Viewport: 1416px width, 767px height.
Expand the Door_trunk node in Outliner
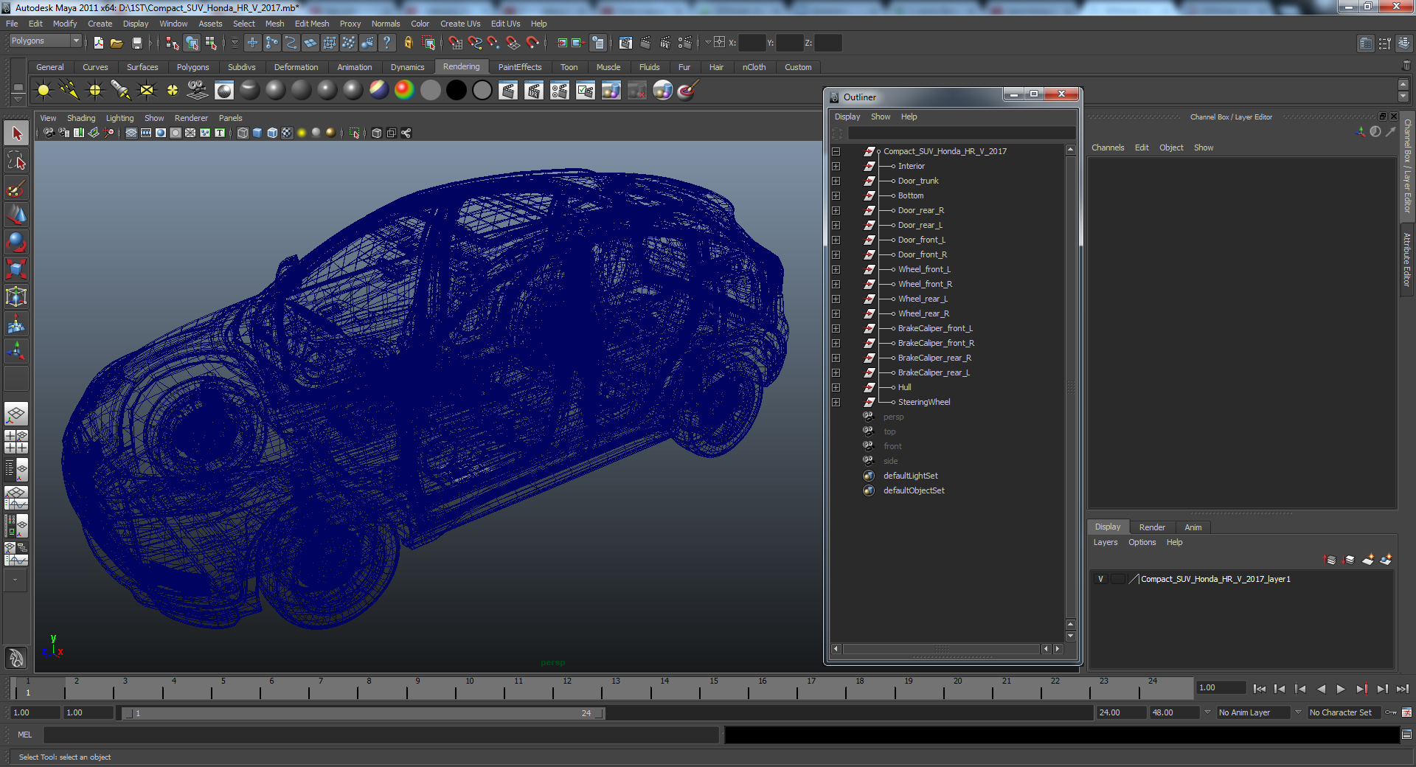pos(836,181)
